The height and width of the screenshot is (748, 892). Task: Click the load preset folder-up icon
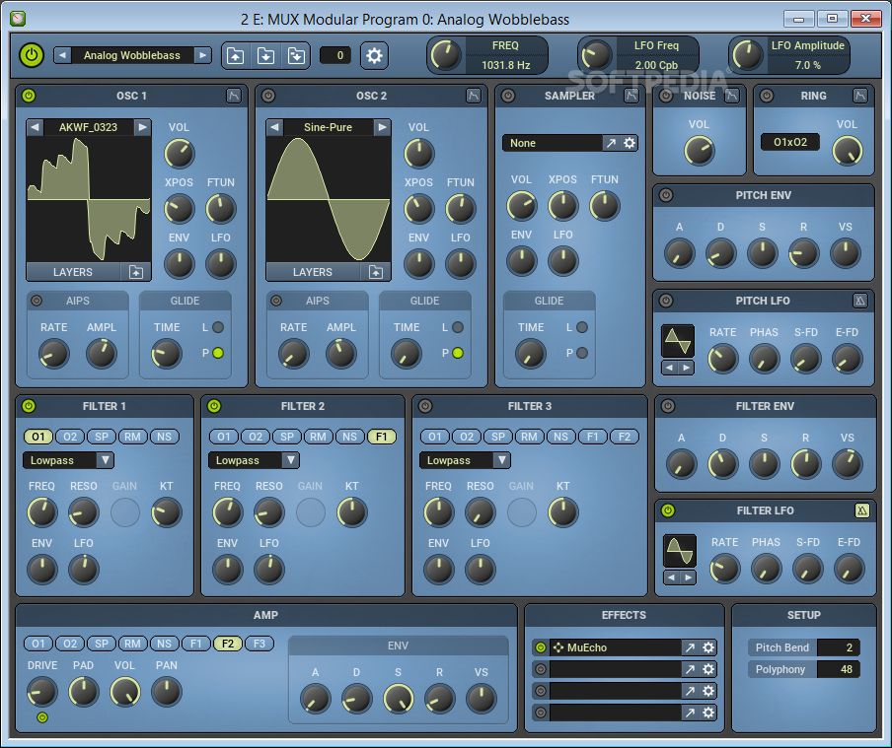point(236,56)
